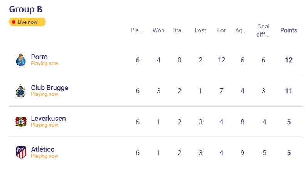Viewport: 308px width, 169px height.
Task: Click Porto's Playing now status text
Action: [45, 63]
